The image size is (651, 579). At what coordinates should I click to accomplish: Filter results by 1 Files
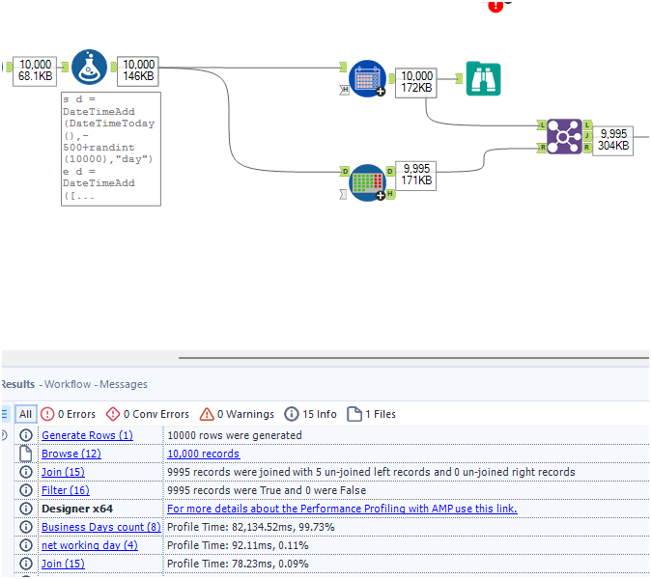click(372, 414)
